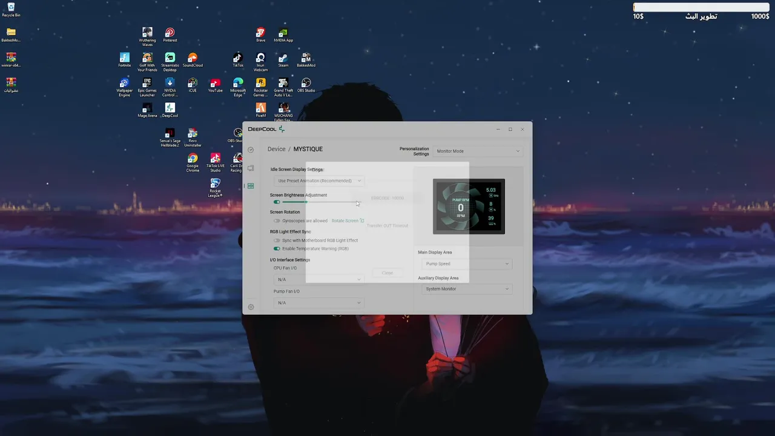Open DeepCool monitor sidebar icon

point(251,168)
